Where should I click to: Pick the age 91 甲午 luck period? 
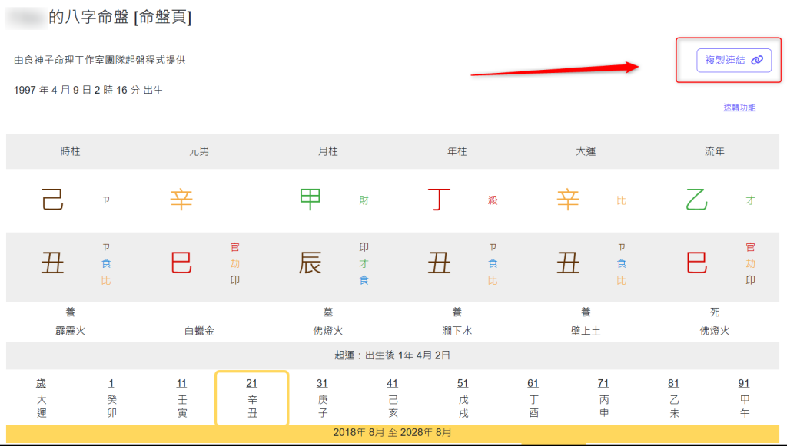744,398
